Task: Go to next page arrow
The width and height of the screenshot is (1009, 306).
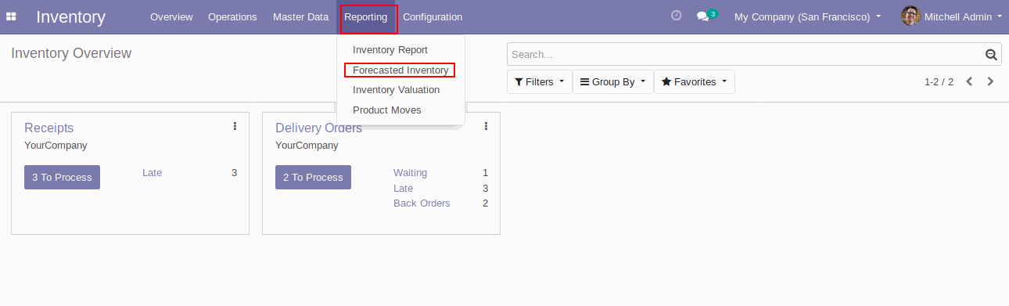Action: 991,81
